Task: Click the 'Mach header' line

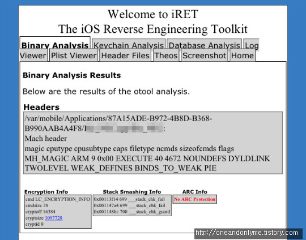Action: [46, 139]
